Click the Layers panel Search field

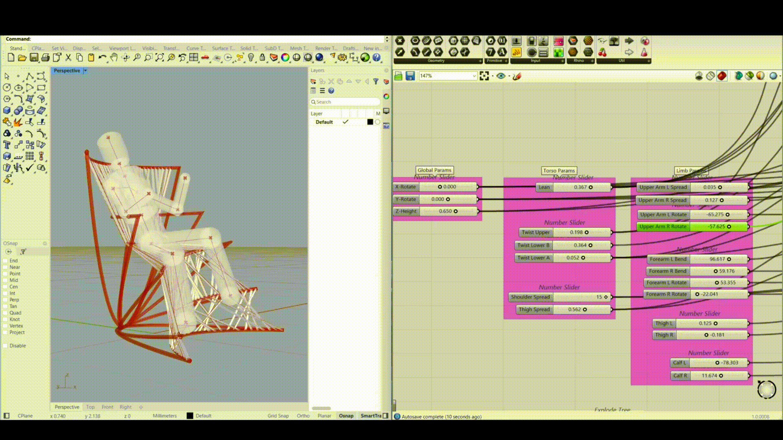[x=345, y=102]
